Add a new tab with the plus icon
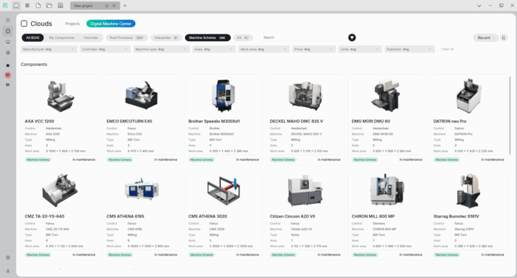 coord(125,5)
